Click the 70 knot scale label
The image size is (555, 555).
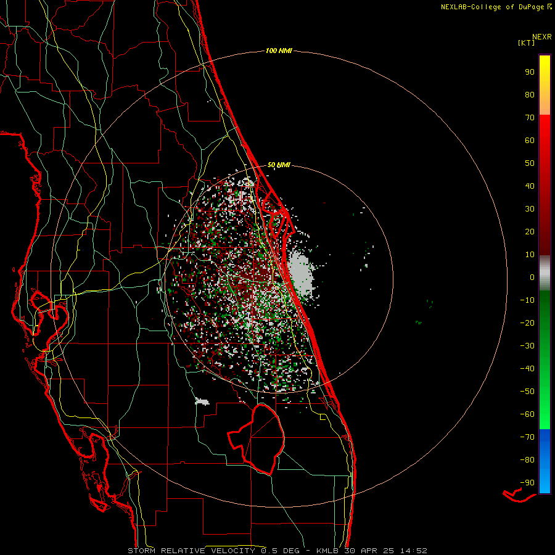tap(530, 118)
